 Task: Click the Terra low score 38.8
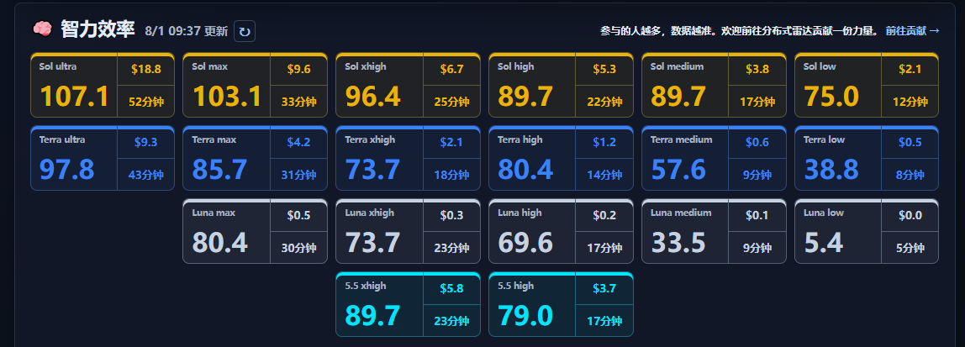831,169
